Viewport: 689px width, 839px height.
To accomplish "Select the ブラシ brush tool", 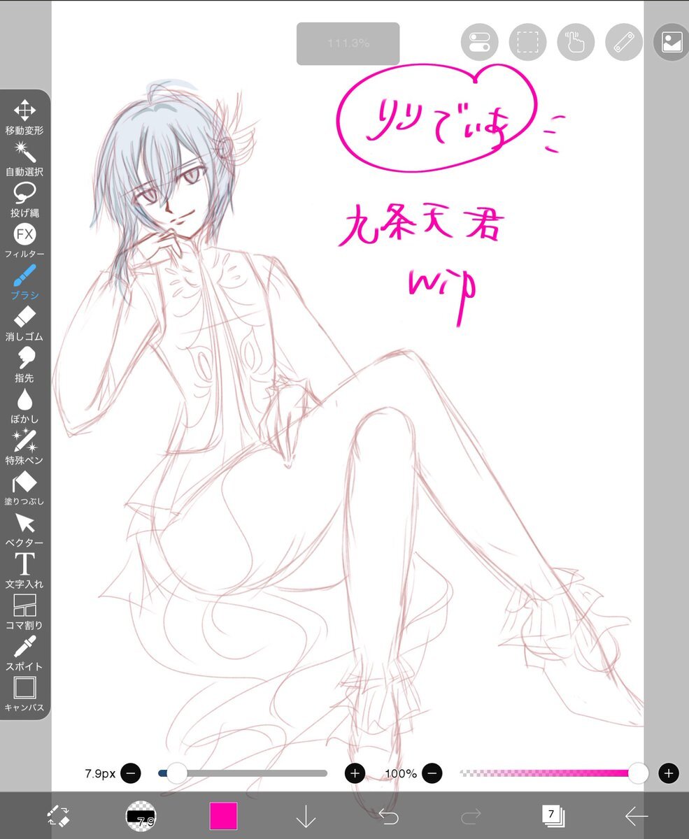I will pyautogui.click(x=24, y=282).
